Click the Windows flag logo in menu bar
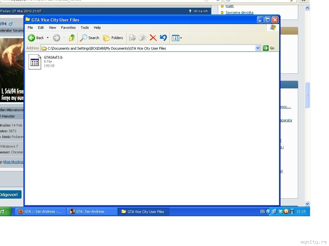This screenshot has width=329, height=246. 273,28
